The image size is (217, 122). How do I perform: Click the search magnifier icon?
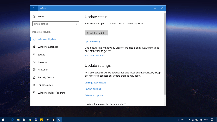point(77,24)
